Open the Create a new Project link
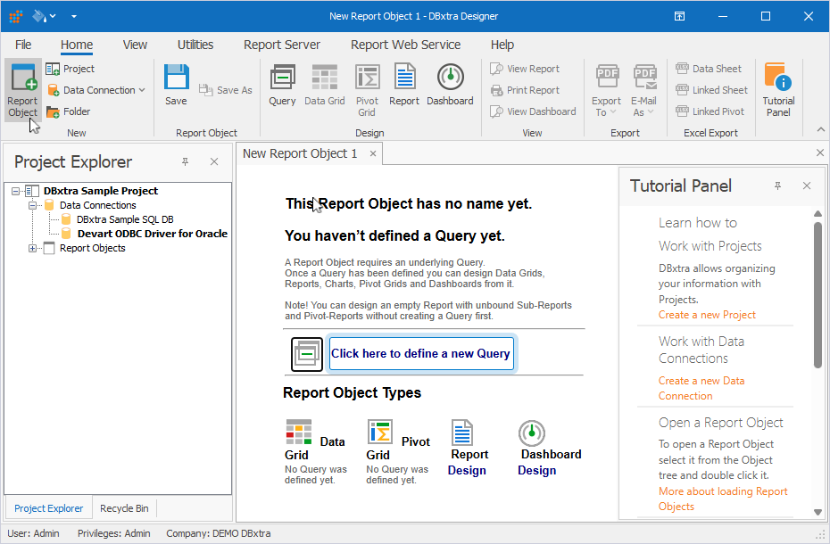 (705, 314)
